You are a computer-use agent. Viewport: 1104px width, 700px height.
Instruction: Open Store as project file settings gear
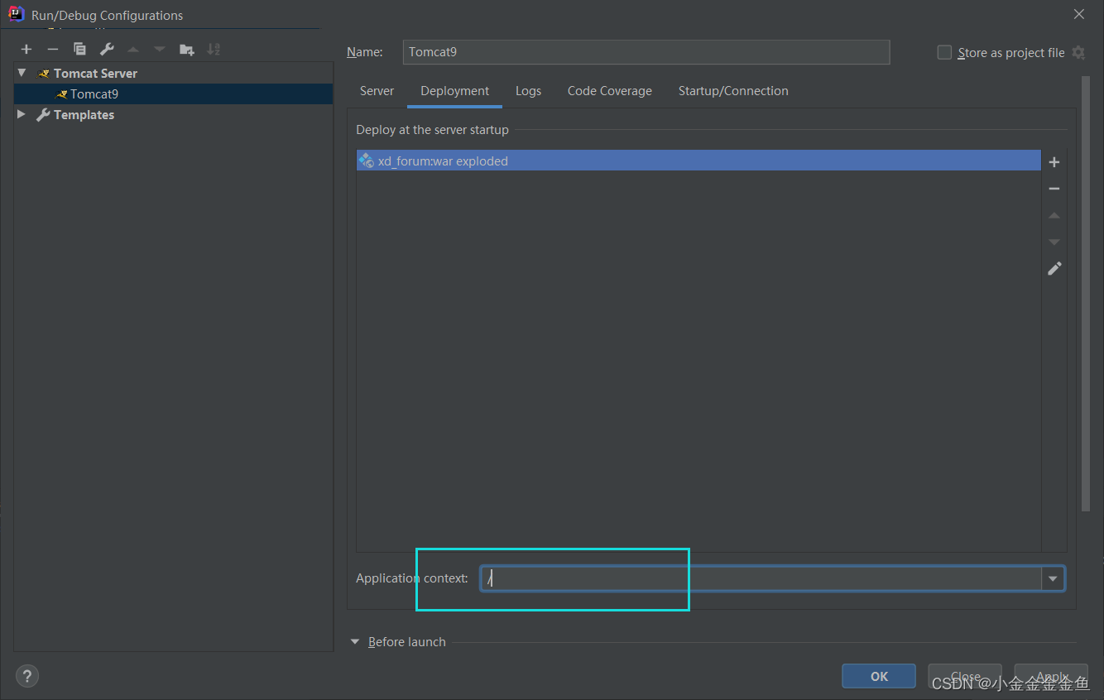pos(1078,52)
